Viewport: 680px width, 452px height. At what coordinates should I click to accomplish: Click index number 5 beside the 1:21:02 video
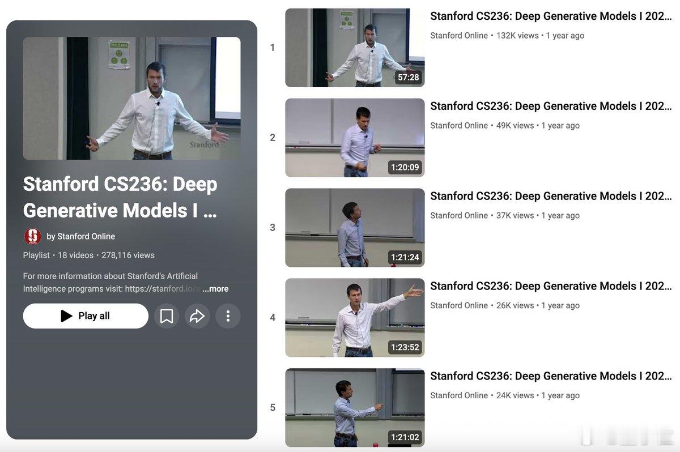[x=273, y=408]
